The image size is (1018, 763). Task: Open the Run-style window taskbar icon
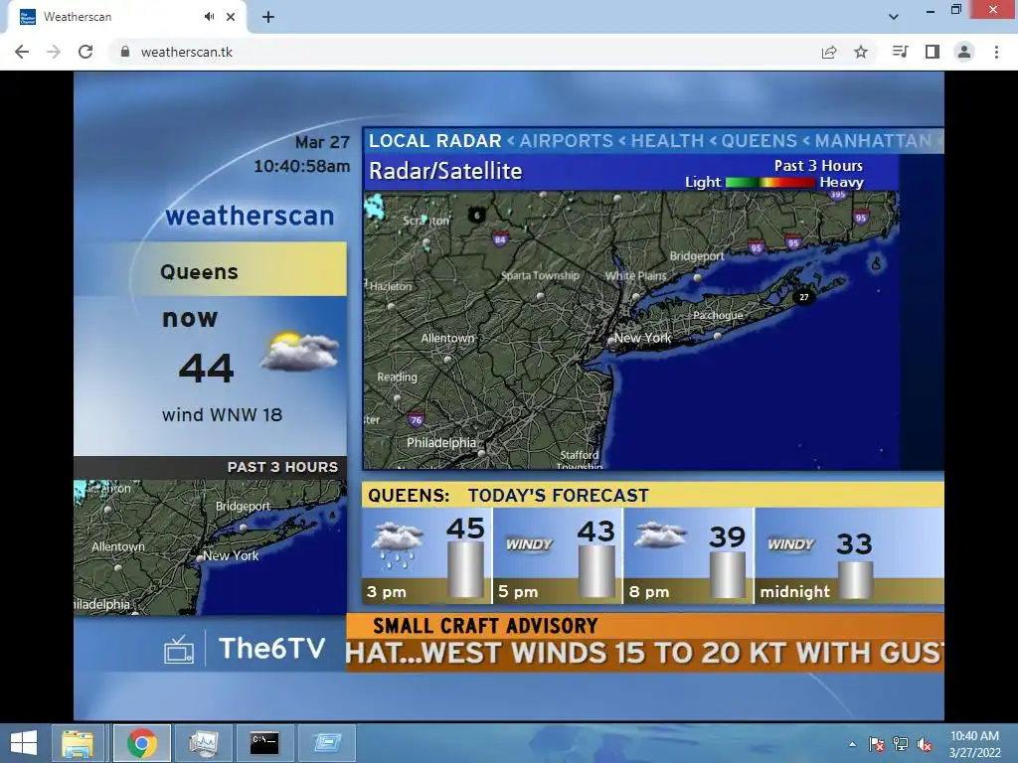click(x=326, y=743)
